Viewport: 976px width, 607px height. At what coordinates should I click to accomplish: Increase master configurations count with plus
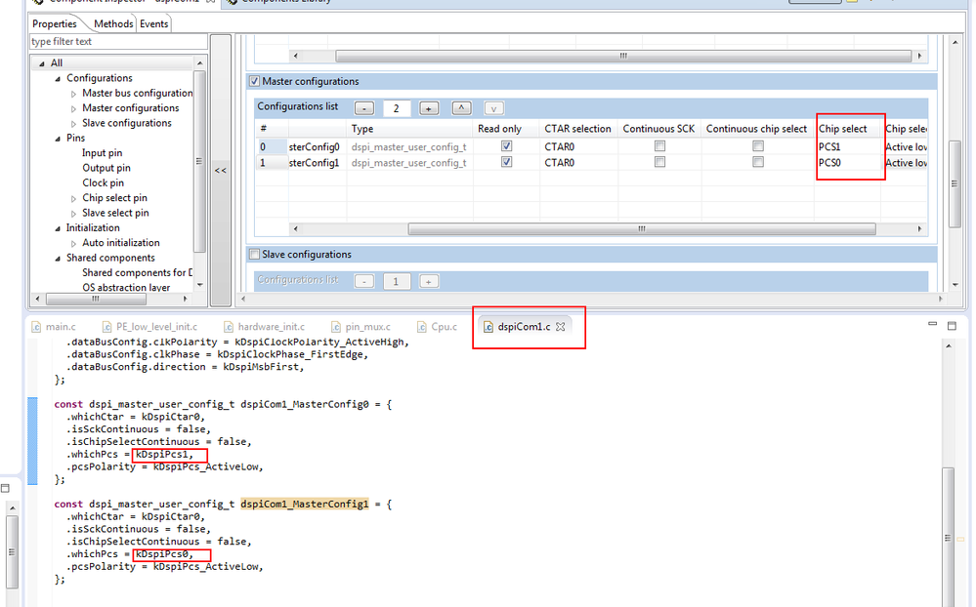429,109
